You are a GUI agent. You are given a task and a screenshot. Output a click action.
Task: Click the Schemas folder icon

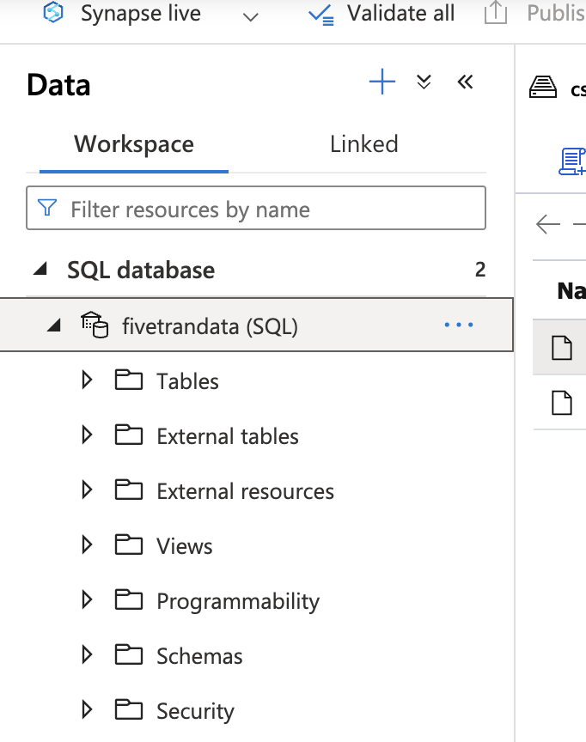tap(129, 654)
